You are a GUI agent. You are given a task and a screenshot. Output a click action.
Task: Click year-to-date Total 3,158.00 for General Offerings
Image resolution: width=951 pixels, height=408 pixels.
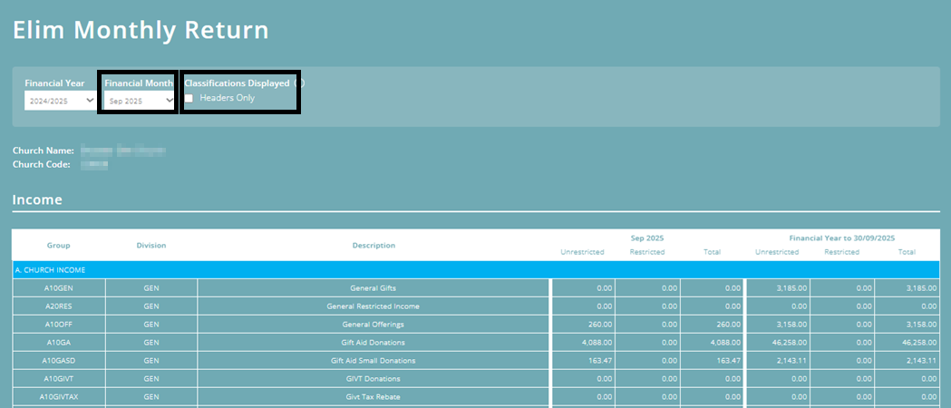[923, 325]
